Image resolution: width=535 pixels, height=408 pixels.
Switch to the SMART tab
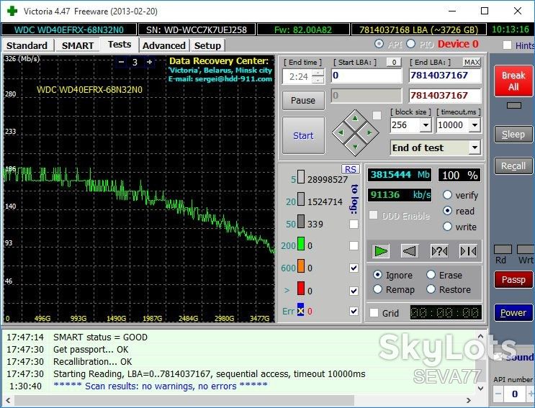click(x=78, y=45)
